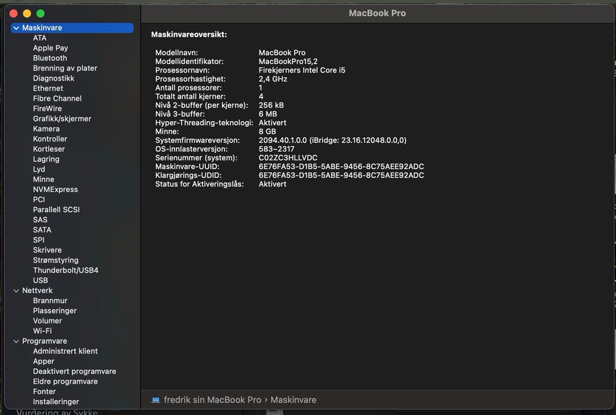
Task: Open Administrert klient entry
Action: pos(65,352)
